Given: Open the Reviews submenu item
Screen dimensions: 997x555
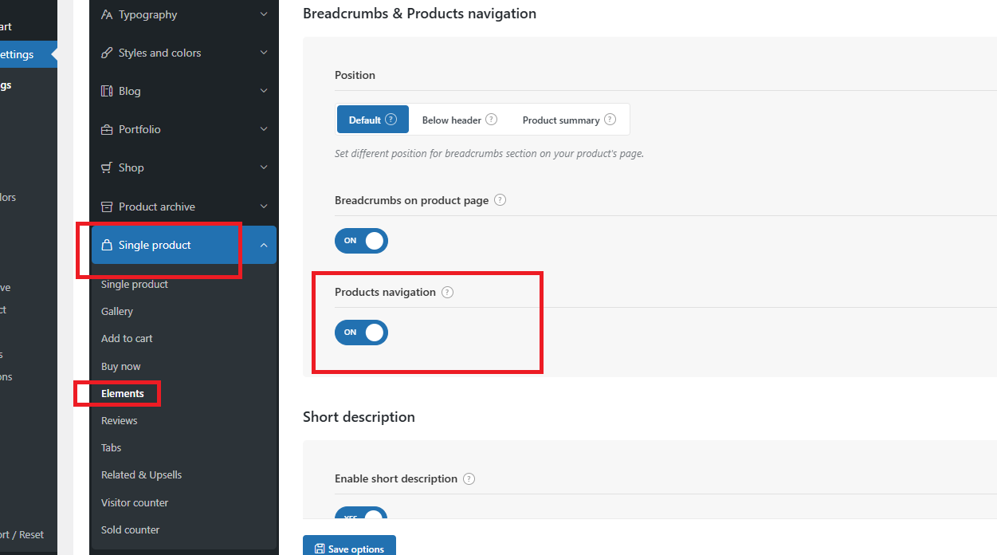Looking at the screenshot, I should point(120,420).
